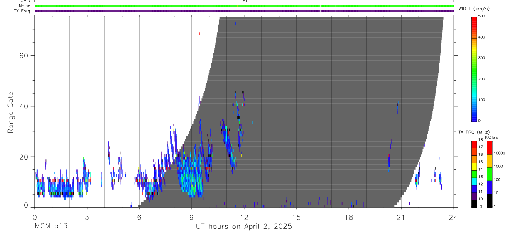Viewport: 510px width, 235px height.
Task: Pick blue bottom of spectral width color bar
Action: [x=474, y=117]
